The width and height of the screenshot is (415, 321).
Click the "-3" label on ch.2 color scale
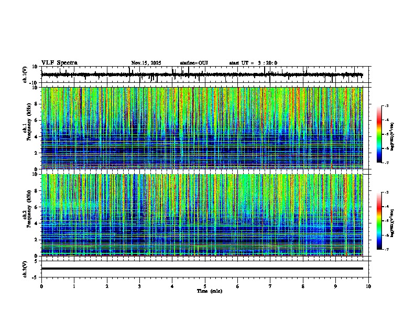(387, 192)
